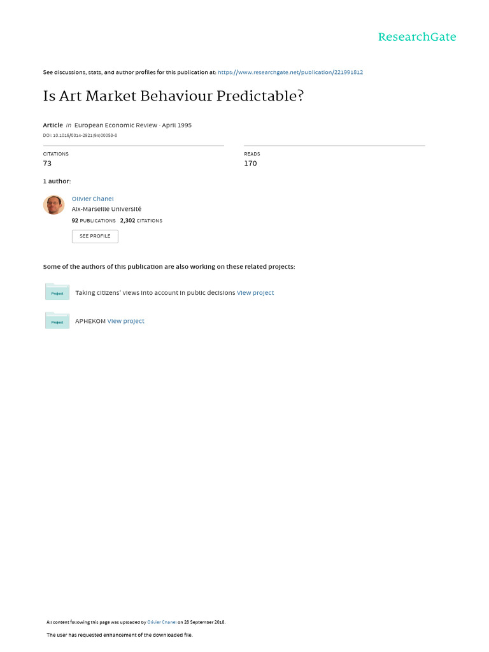Click Olivier Chanel link in the upload footer note
Image resolution: width=489 pixels, height=652 pixels.
click(x=161, y=622)
